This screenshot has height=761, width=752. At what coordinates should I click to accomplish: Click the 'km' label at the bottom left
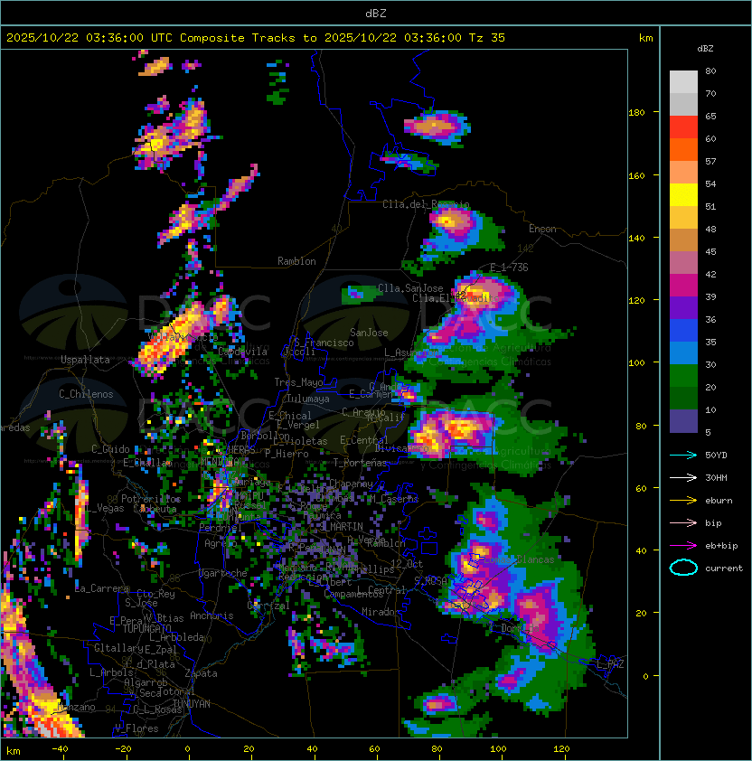14,751
